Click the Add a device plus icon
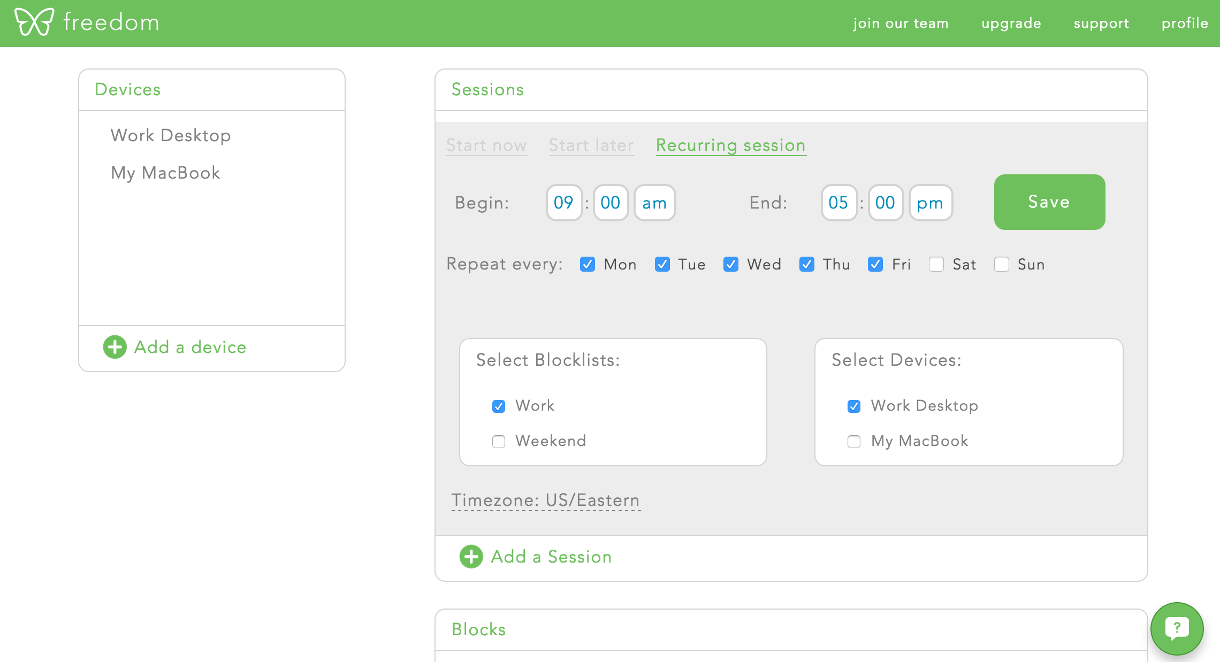 point(114,347)
